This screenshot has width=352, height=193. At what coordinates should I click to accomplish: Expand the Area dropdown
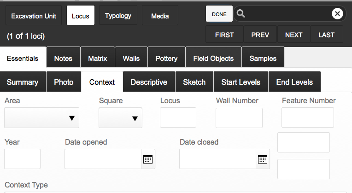point(41,118)
